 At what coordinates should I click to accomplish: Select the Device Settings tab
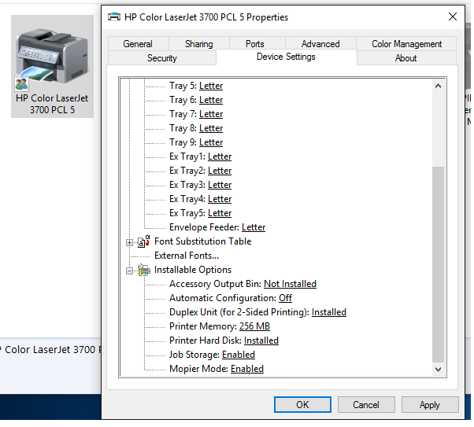click(286, 57)
